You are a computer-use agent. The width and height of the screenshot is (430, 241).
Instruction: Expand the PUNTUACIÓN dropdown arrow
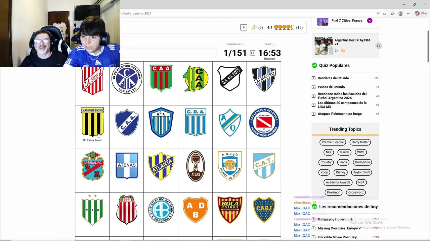tap(243, 45)
